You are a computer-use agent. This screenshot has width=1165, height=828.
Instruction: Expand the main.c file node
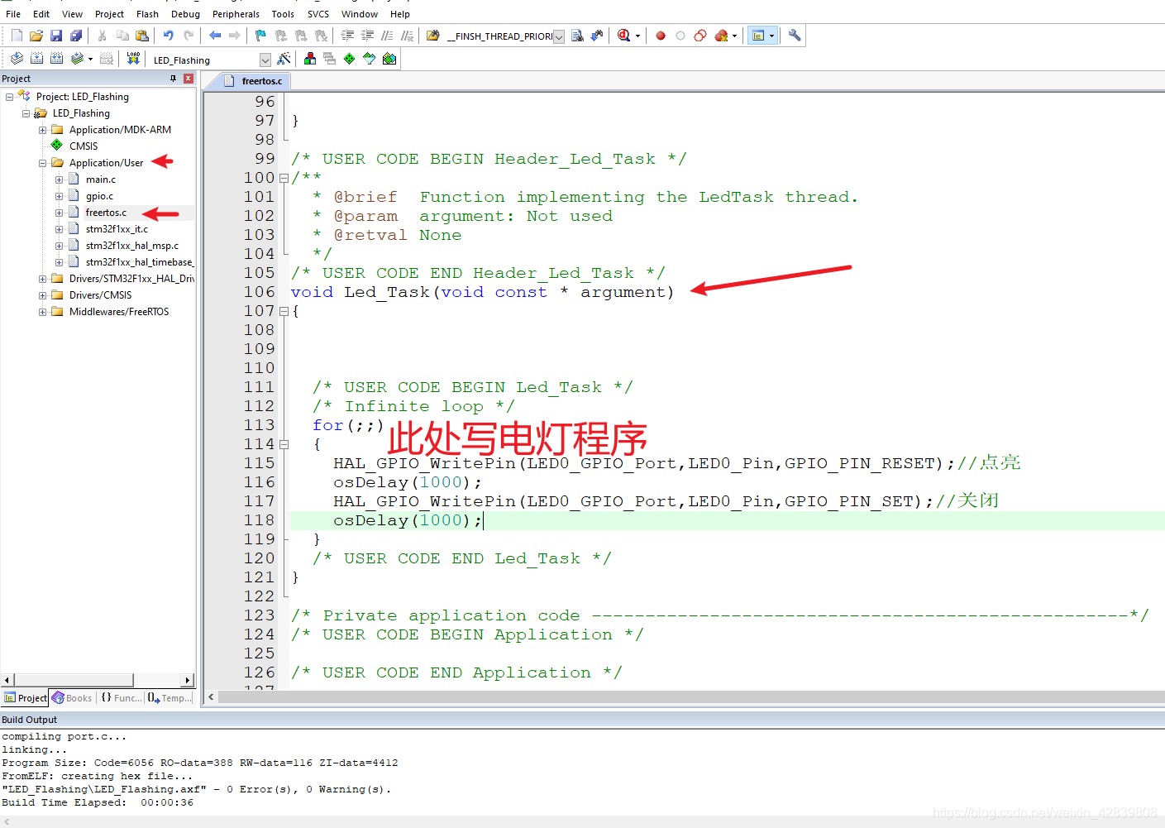click(59, 179)
